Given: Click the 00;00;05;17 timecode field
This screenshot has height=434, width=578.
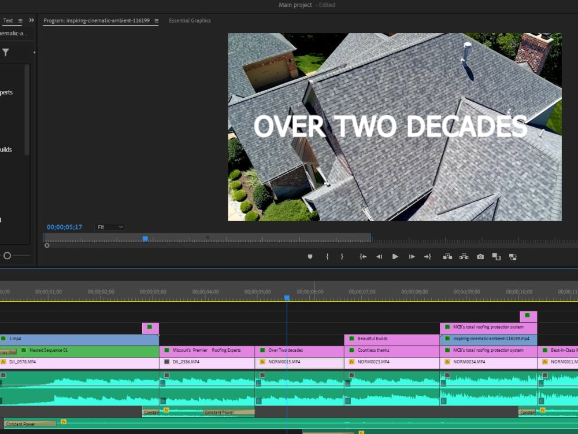Looking at the screenshot, I should click(65, 227).
